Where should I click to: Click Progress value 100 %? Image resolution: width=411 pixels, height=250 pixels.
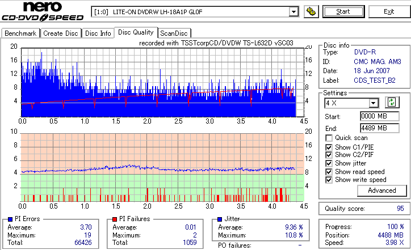pos(396,226)
